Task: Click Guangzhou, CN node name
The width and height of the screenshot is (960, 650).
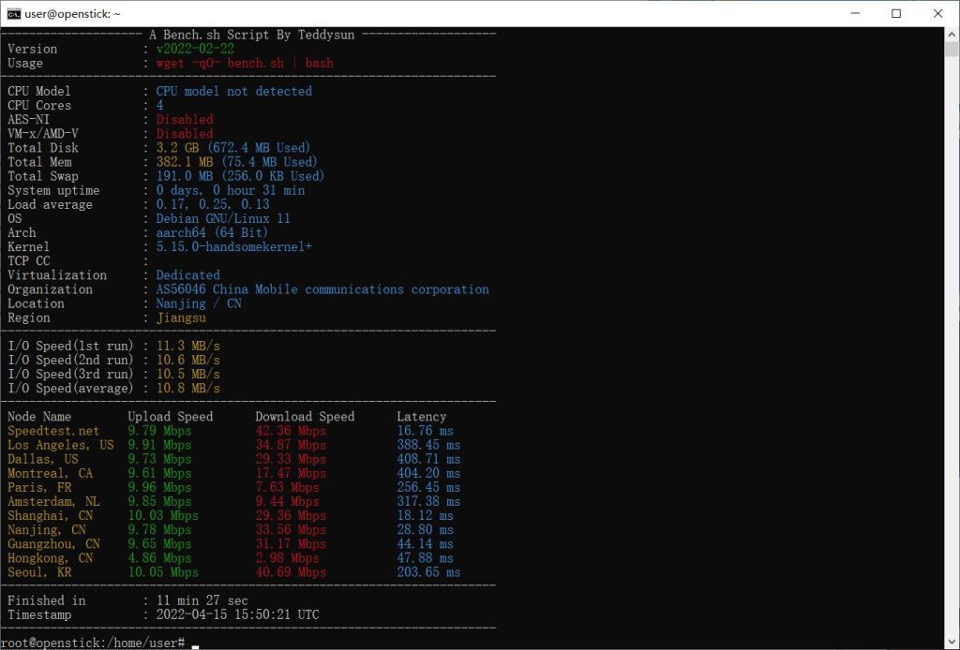Action: point(53,543)
